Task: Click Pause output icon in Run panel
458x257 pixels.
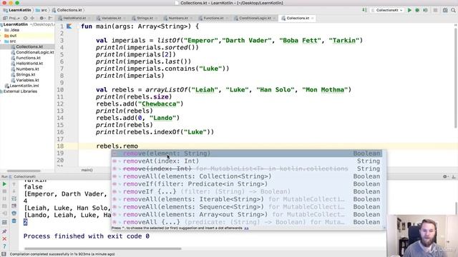Action: [4, 198]
